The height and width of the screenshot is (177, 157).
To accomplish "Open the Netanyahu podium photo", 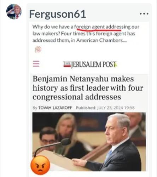I will point(89,142).
